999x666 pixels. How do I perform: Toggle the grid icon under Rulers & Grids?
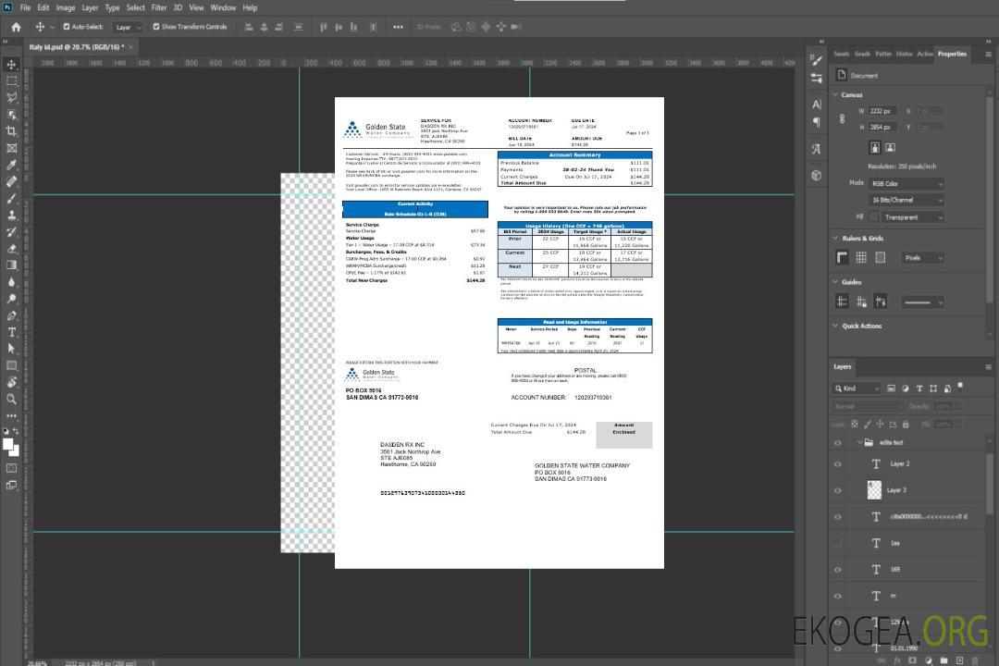pyautogui.click(x=861, y=257)
